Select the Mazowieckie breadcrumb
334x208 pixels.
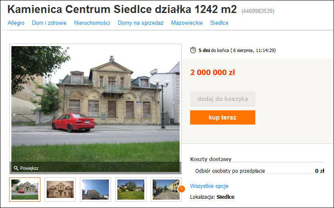(187, 23)
